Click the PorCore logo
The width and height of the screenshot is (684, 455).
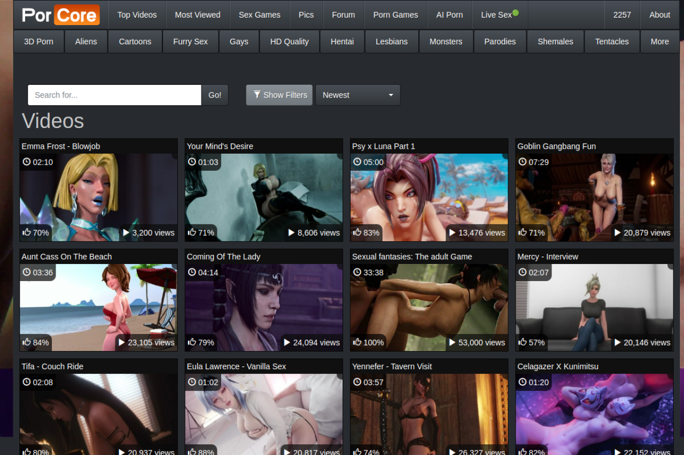60,15
